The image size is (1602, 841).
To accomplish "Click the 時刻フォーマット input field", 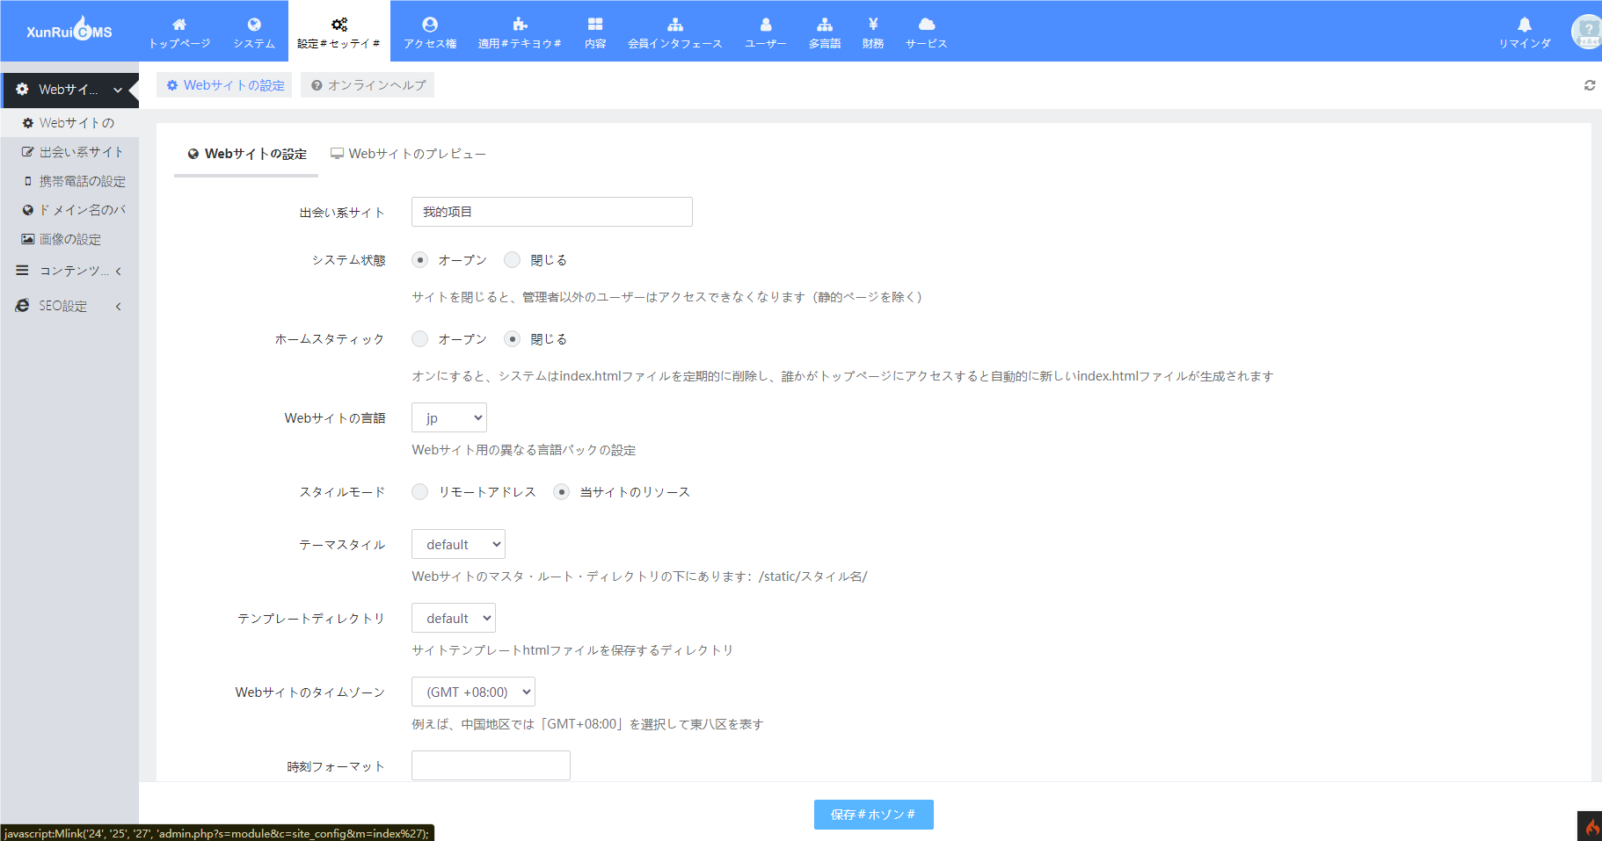I will (x=491, y=765).
